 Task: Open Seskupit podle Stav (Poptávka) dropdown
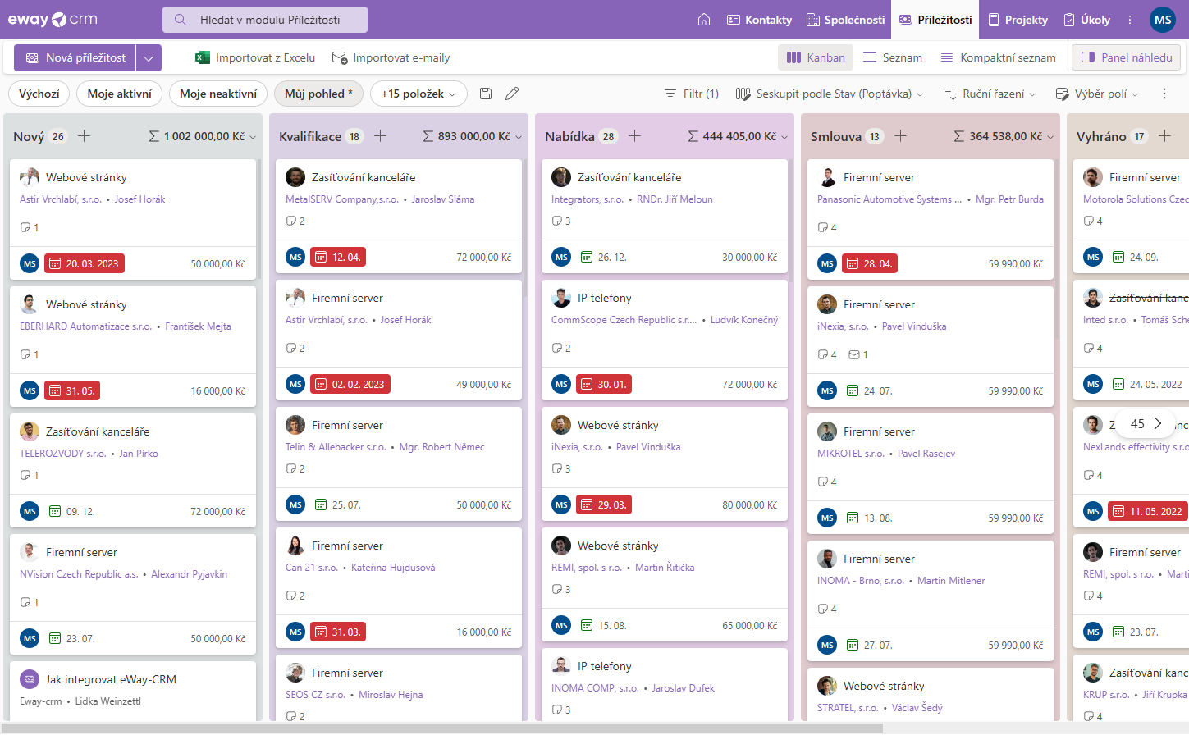pos(830,94)
